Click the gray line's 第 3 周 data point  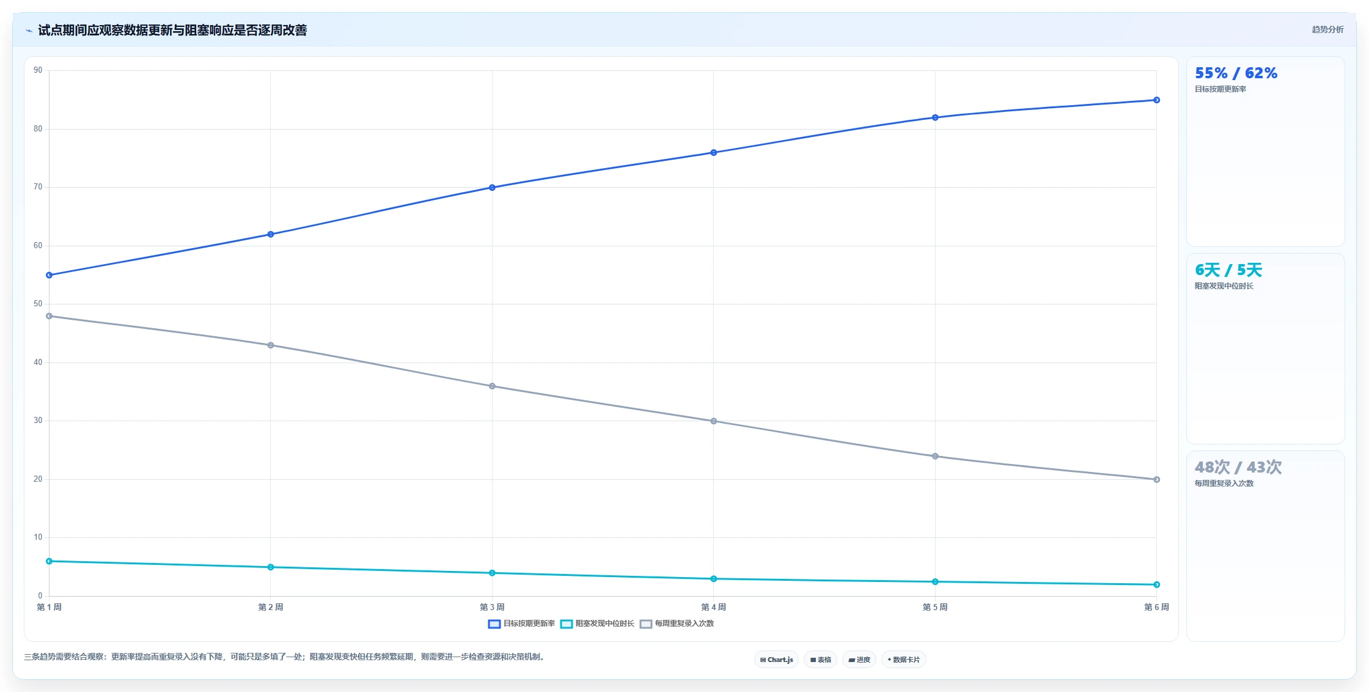coord(492,386)
